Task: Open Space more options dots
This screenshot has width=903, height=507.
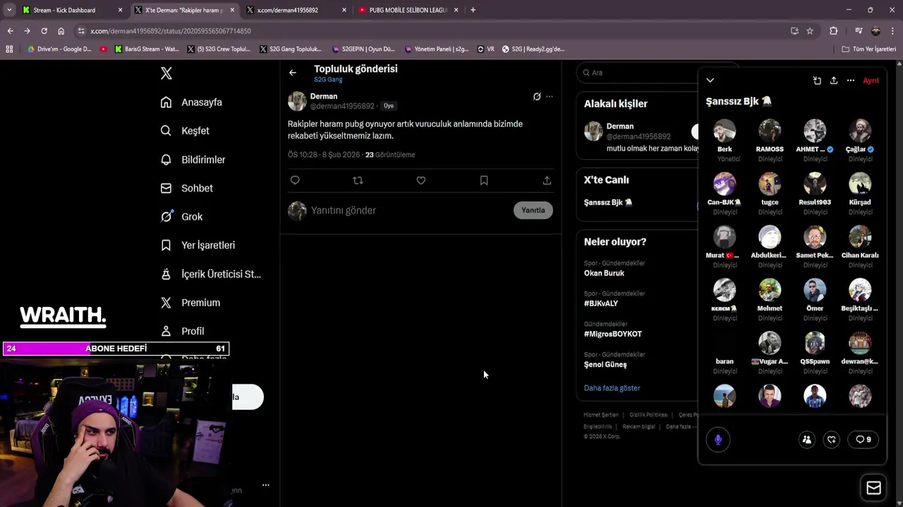Action: pos(851,80)
